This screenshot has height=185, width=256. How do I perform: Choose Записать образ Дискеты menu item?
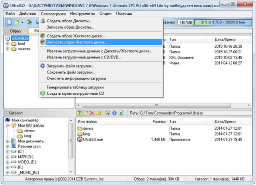101,27
